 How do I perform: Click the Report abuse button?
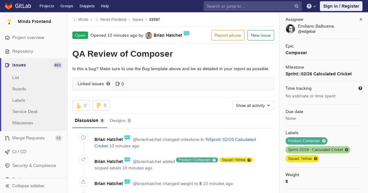(228, 35)
